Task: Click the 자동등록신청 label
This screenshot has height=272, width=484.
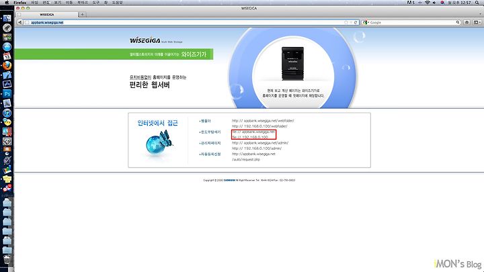Action: coord(210,154)
